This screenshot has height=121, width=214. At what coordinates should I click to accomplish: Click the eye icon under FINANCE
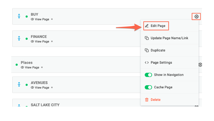coord(32,42)
